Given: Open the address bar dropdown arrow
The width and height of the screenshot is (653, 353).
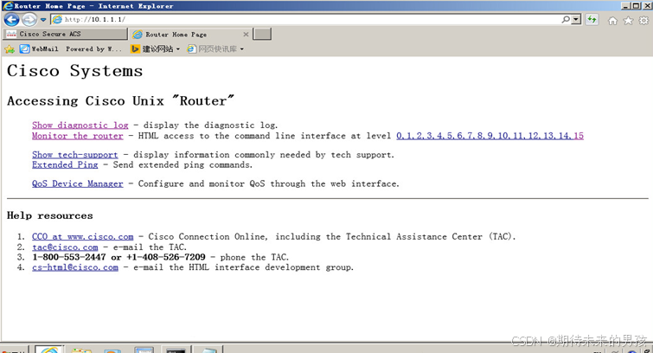Looking at the screenshot, I should pyautogui.click(x=576, y=19).
